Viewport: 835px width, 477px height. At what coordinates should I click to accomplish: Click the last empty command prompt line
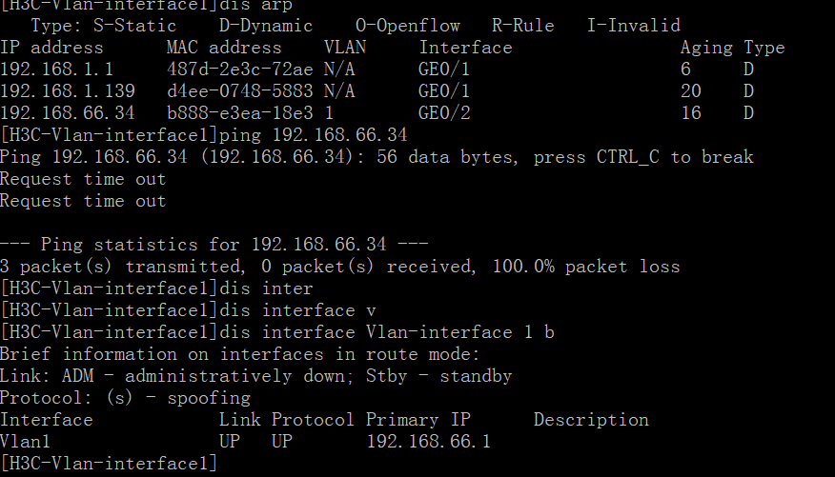109,465
